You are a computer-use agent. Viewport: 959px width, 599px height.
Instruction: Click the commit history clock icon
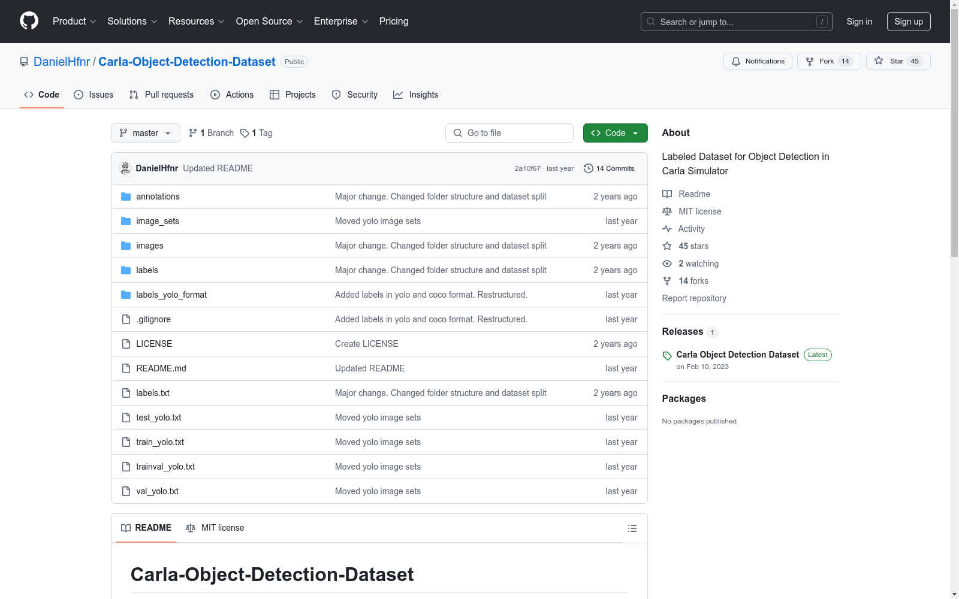(x=589, y=168)
